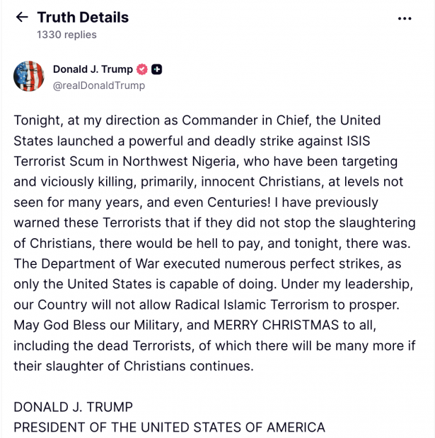Click the first line starting with "Tonight"
The height and width of the screenshot is (438, 435).
point(197,120)
